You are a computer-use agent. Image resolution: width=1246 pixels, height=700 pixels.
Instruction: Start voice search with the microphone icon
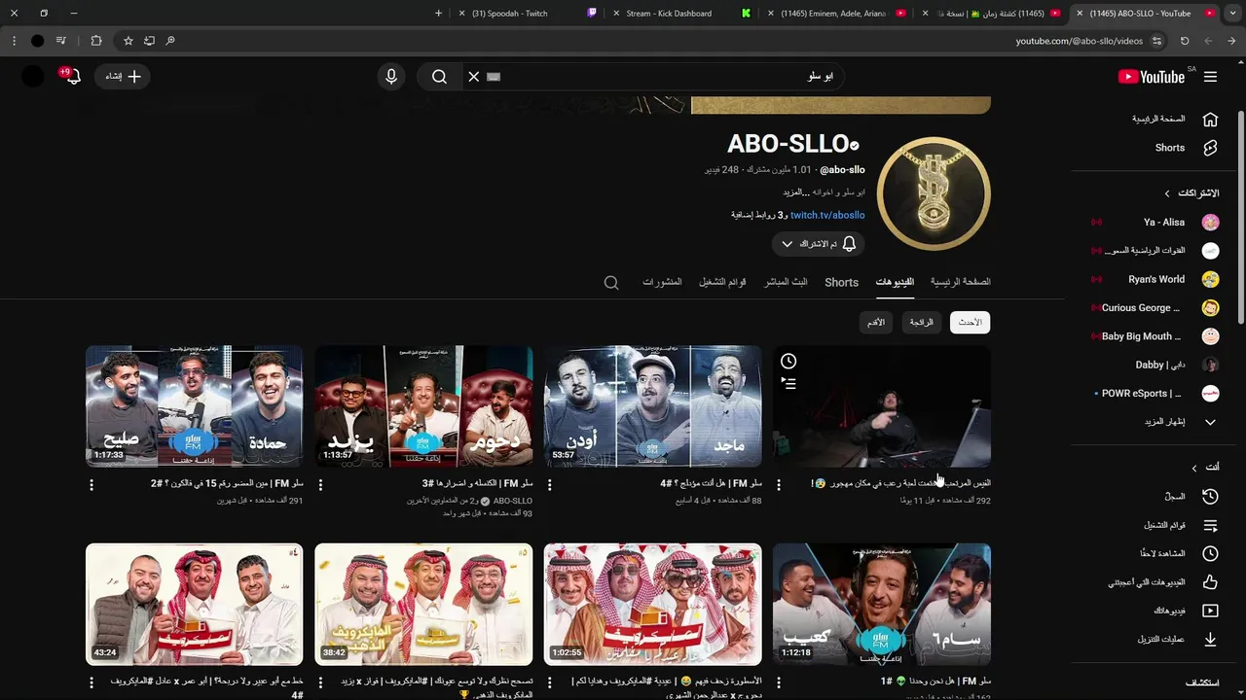point(391,77)
